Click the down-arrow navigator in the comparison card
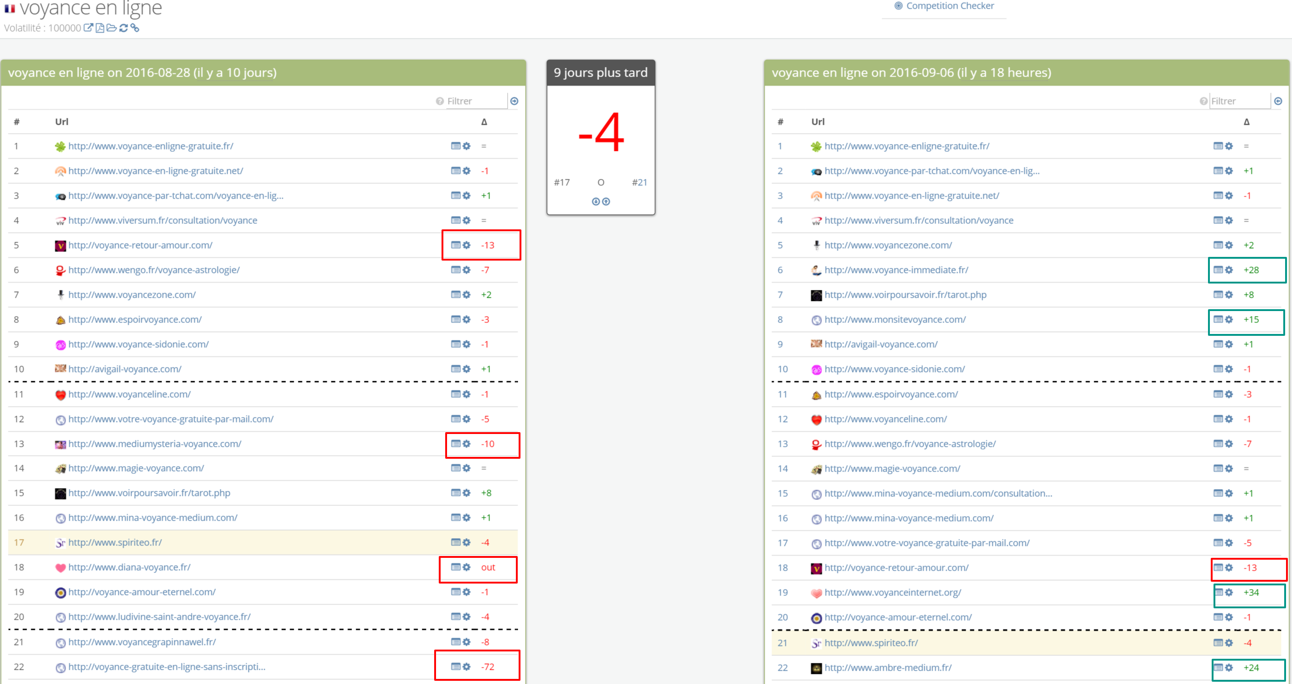1292x684 pixels. pyautogui.click(x=596, y=201)
